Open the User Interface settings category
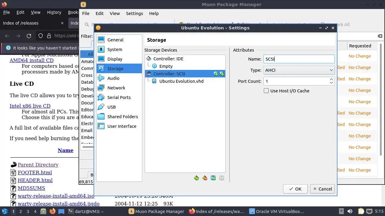The image size is (385, 216). 119,126
